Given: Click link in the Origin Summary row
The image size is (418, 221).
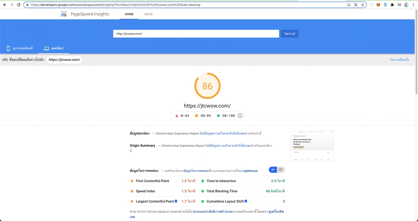Looking at the screenshot, I should coord(228,146).
